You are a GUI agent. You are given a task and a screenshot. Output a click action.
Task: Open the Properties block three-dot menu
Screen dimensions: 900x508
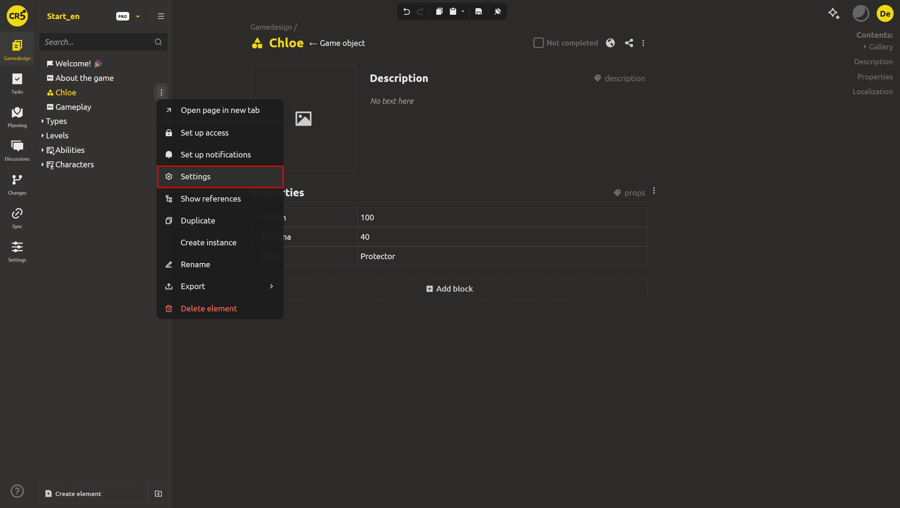point(654,191)
